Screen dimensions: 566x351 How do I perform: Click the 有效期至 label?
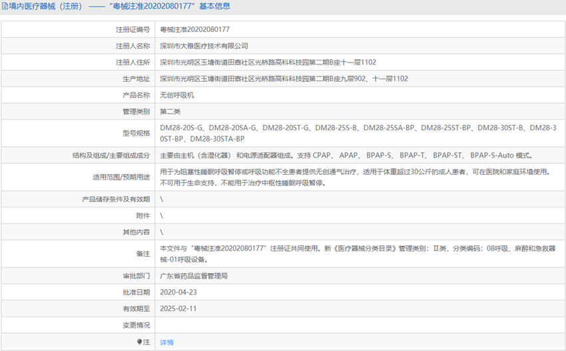[136, 309]
